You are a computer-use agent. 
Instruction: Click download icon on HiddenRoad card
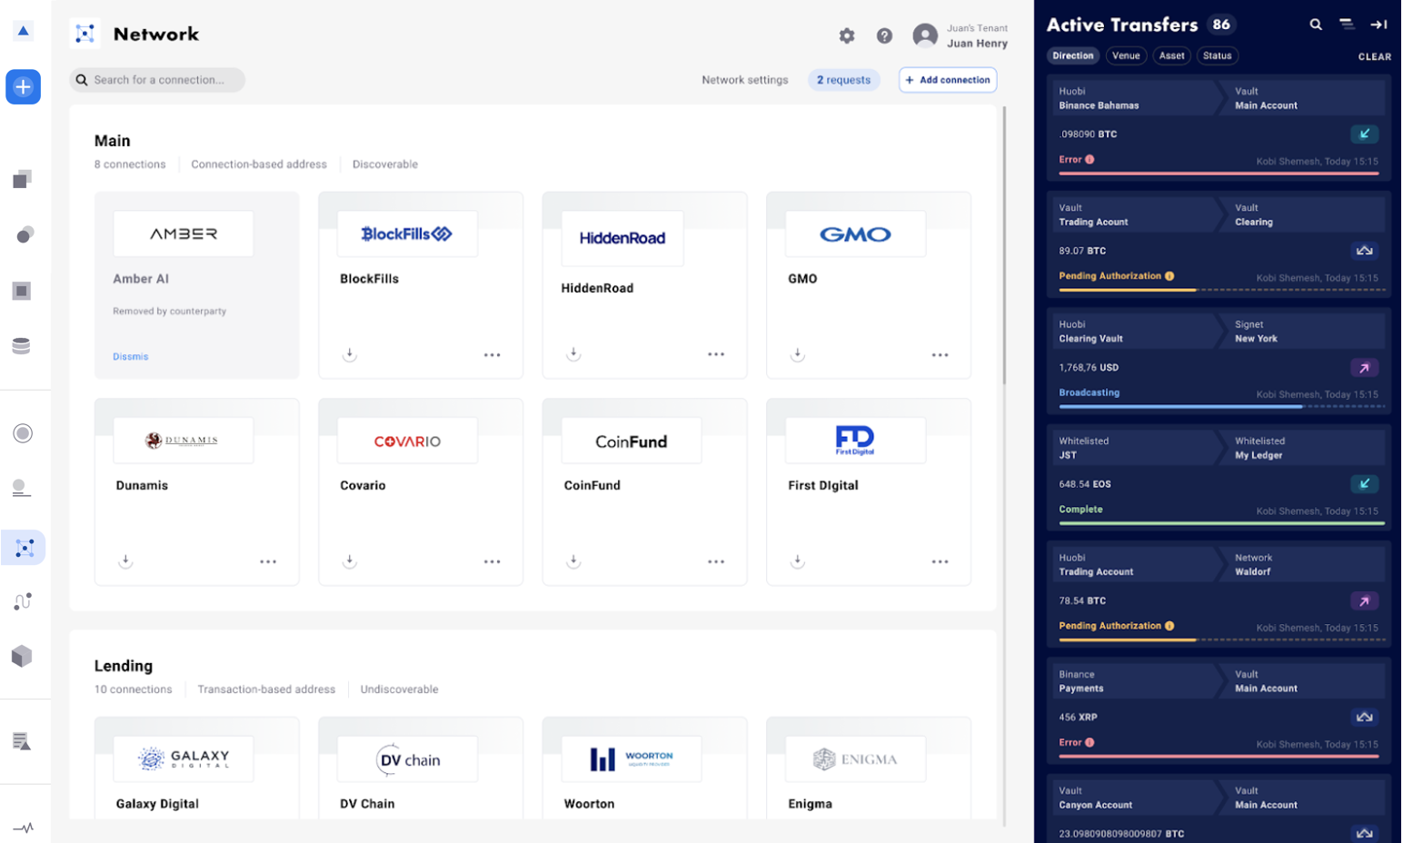click(x=573, y=353)
